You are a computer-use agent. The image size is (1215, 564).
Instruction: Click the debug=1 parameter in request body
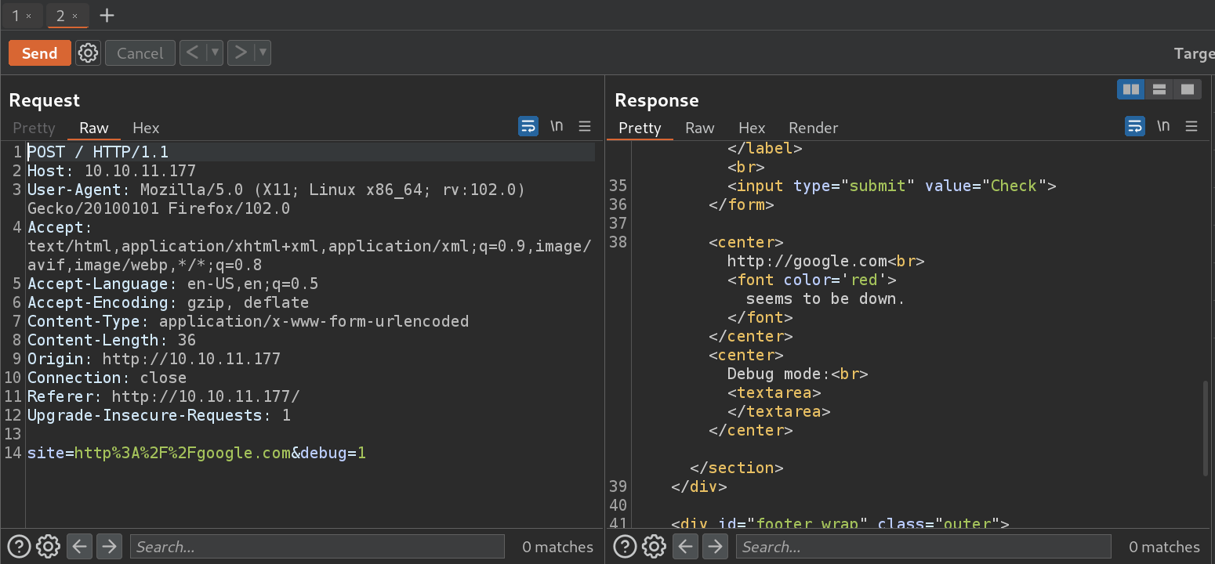333,453
